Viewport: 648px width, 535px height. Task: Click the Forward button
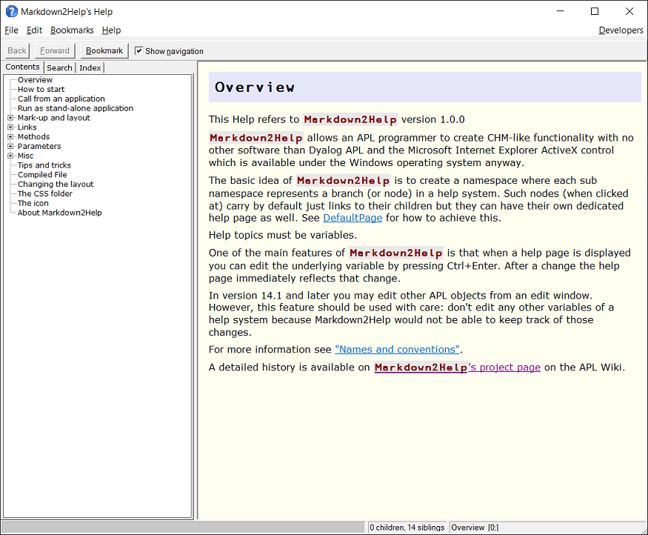(x=55, y=50)
